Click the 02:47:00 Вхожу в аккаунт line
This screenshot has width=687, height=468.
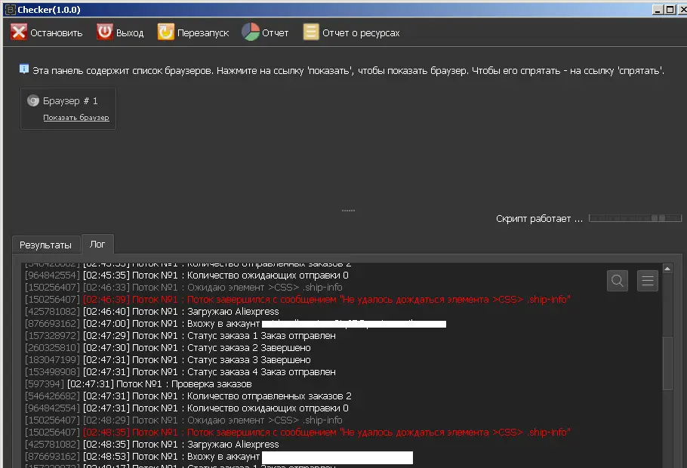click(236, 323)
